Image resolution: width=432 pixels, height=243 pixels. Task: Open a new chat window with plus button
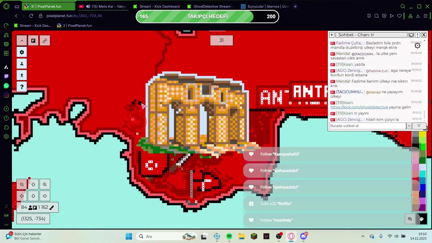pos(332,35)
